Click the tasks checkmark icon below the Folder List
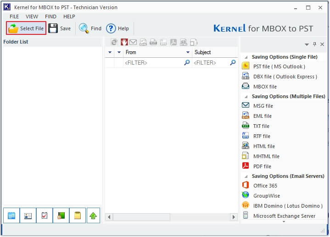Screen dimensions: 330x237 click(x=45, y=215)
